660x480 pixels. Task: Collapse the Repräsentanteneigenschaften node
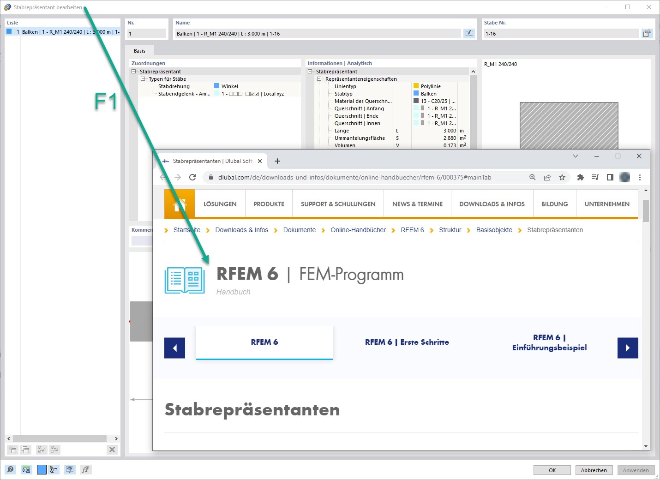click(x=319, y=79)
